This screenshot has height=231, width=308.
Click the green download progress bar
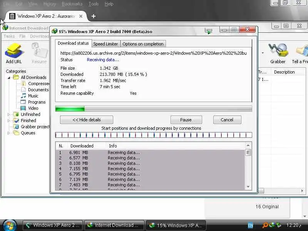(x=154, y=109)
